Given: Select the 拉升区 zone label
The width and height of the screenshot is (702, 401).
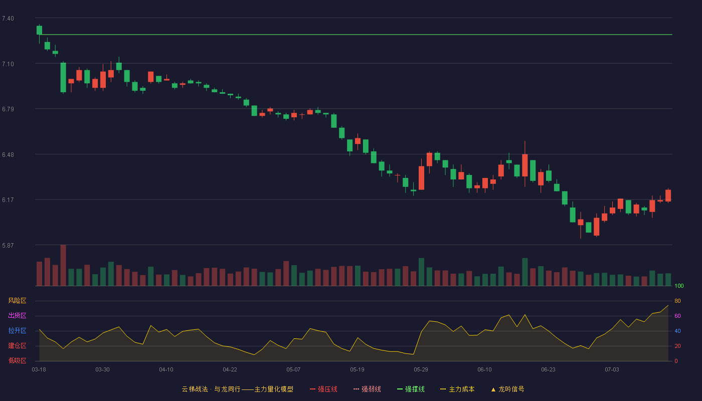Looking at the screenshot, I should (17, 331).
